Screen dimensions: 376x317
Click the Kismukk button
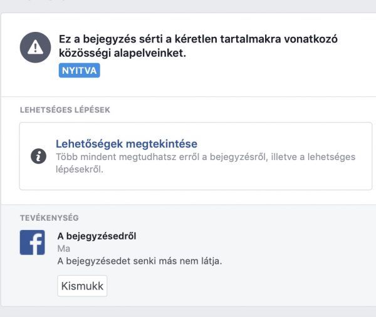coord(82,286)
